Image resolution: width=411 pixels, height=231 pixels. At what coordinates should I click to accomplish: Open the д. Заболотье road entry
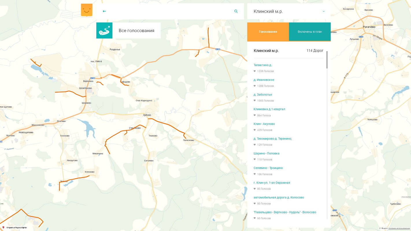263,94
